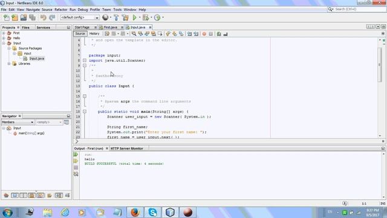The height and width of the screenshot is (218, 387).
Task: Toggle the highlighted Show Fields filter in Navigator
Action: [x=15, y=196]
